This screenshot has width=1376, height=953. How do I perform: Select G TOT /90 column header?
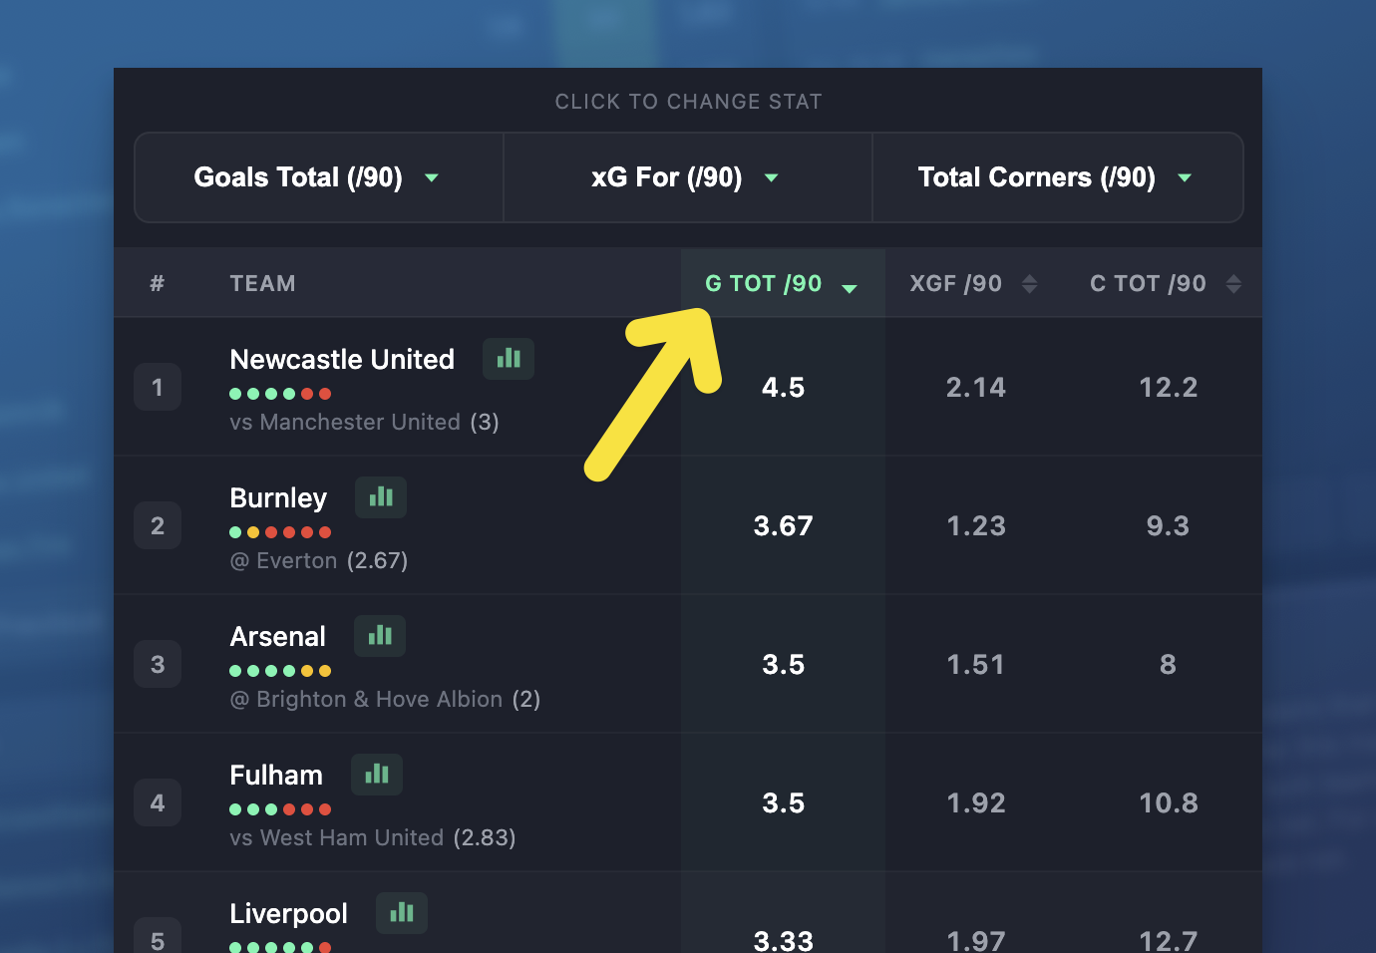pyautogui.click(x=763, y=284)
